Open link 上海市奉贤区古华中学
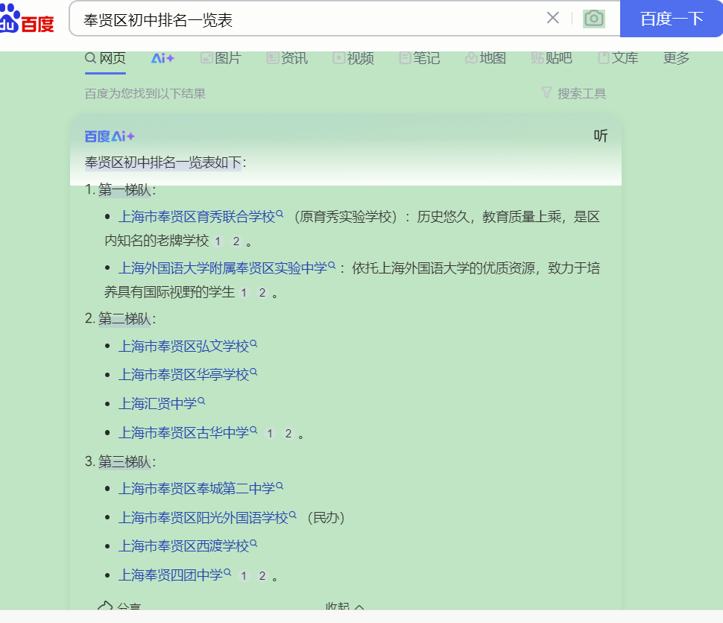Viewport: 723px width, 623px height. tap(188, 432)
